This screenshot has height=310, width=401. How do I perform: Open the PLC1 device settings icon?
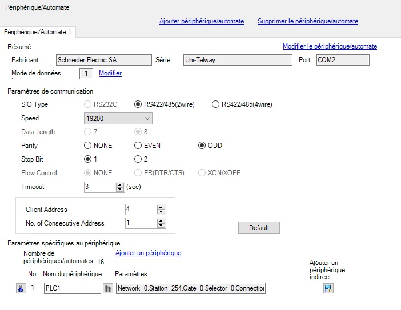click(107, 289)
